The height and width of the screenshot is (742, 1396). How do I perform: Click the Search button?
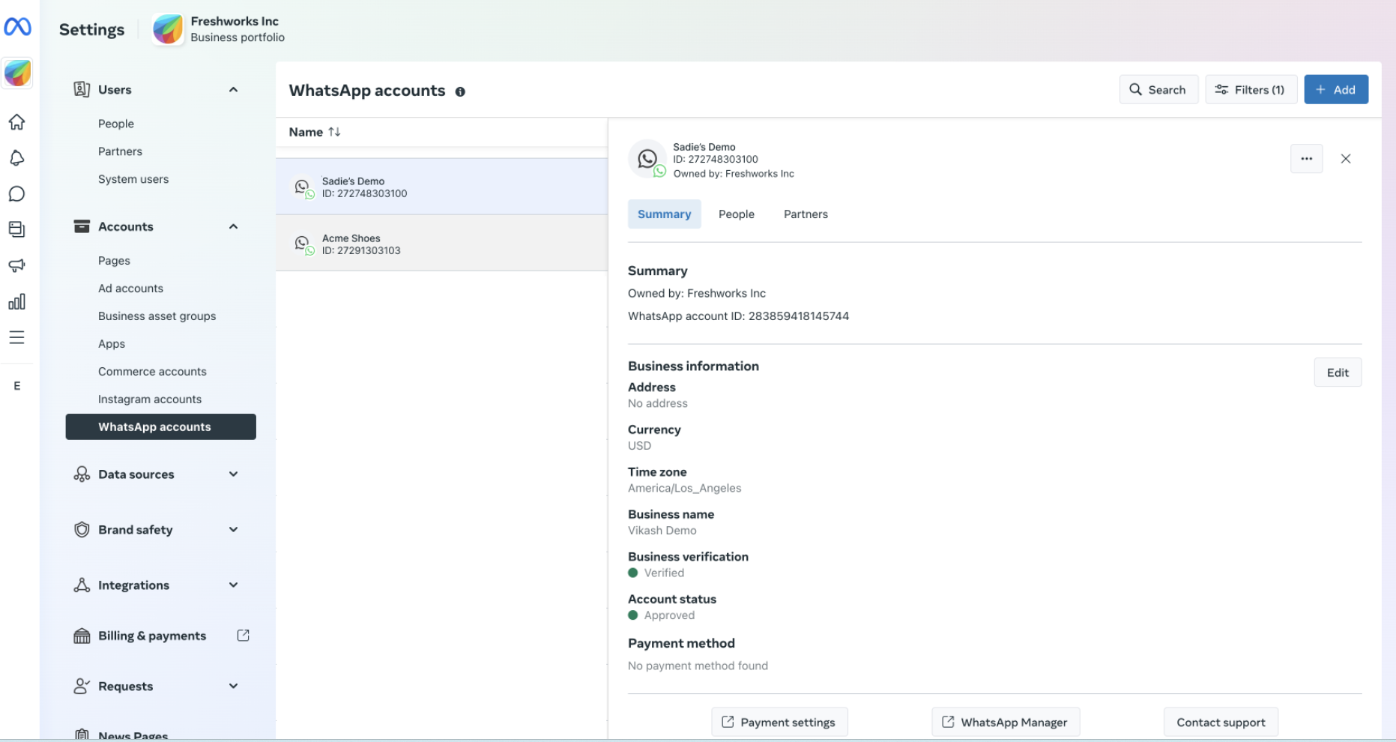coord(1158,90)
